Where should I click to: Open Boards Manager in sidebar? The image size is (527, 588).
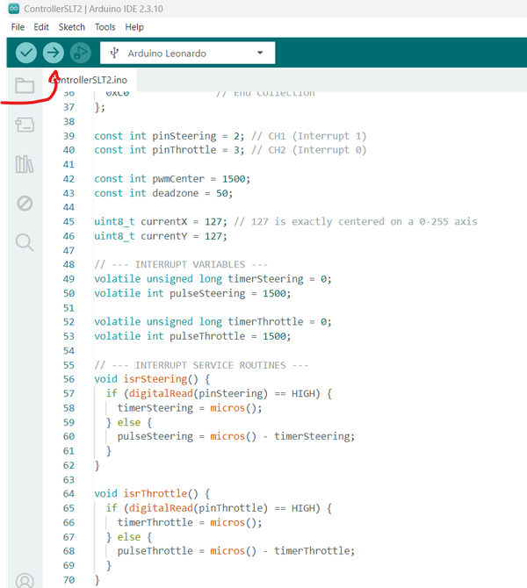pyautogui.click(x=25, y=125)
